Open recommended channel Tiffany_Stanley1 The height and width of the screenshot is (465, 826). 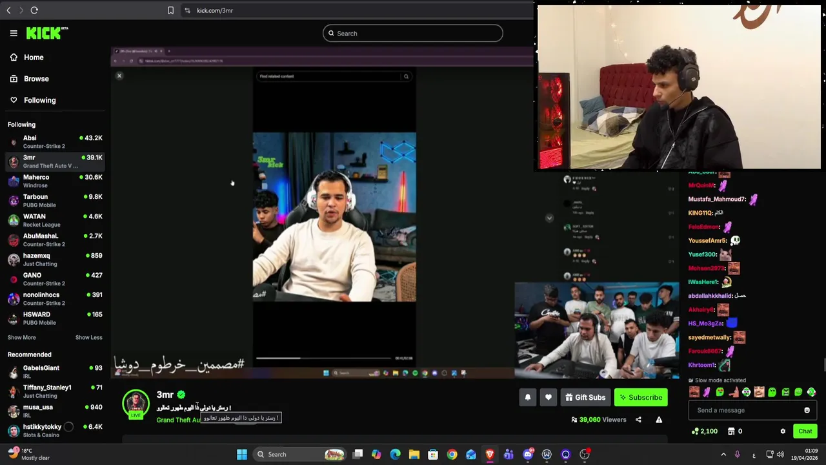point(55,391)
